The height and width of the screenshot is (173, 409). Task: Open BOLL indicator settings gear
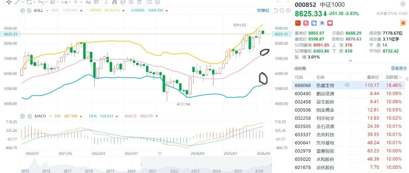click(x=22, y=11)
